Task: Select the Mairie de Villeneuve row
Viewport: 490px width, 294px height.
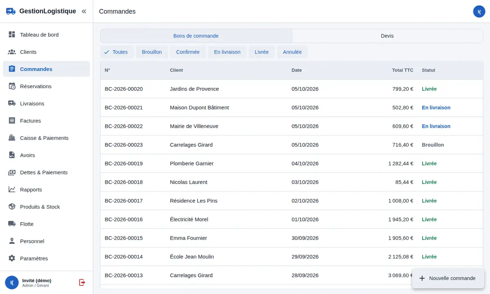Action: (x=292, y=126)
